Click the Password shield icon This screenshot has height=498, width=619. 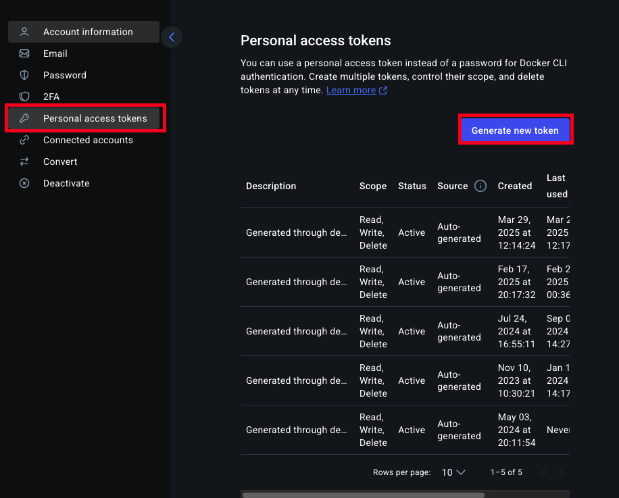click(x=24, y=75)
